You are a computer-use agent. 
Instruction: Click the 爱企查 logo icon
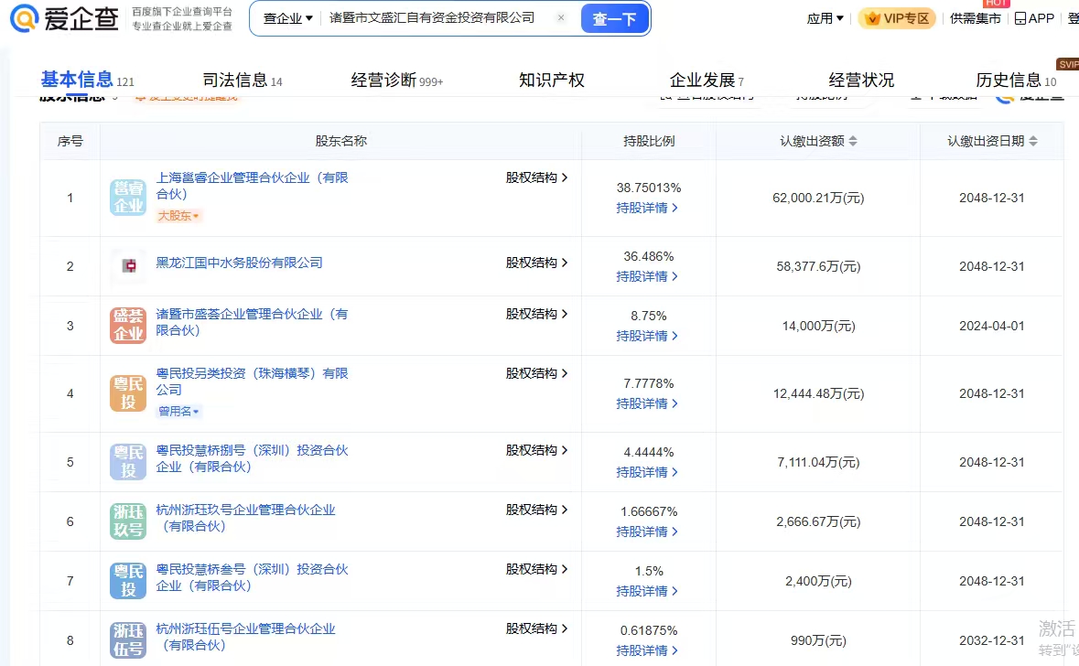point(24,18)
